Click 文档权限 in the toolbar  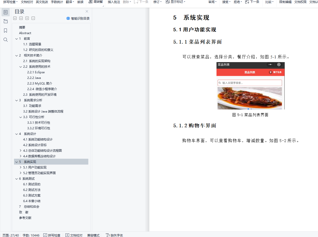[x=300, y=2]
